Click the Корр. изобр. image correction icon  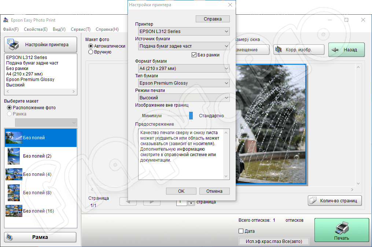[278, 49]
